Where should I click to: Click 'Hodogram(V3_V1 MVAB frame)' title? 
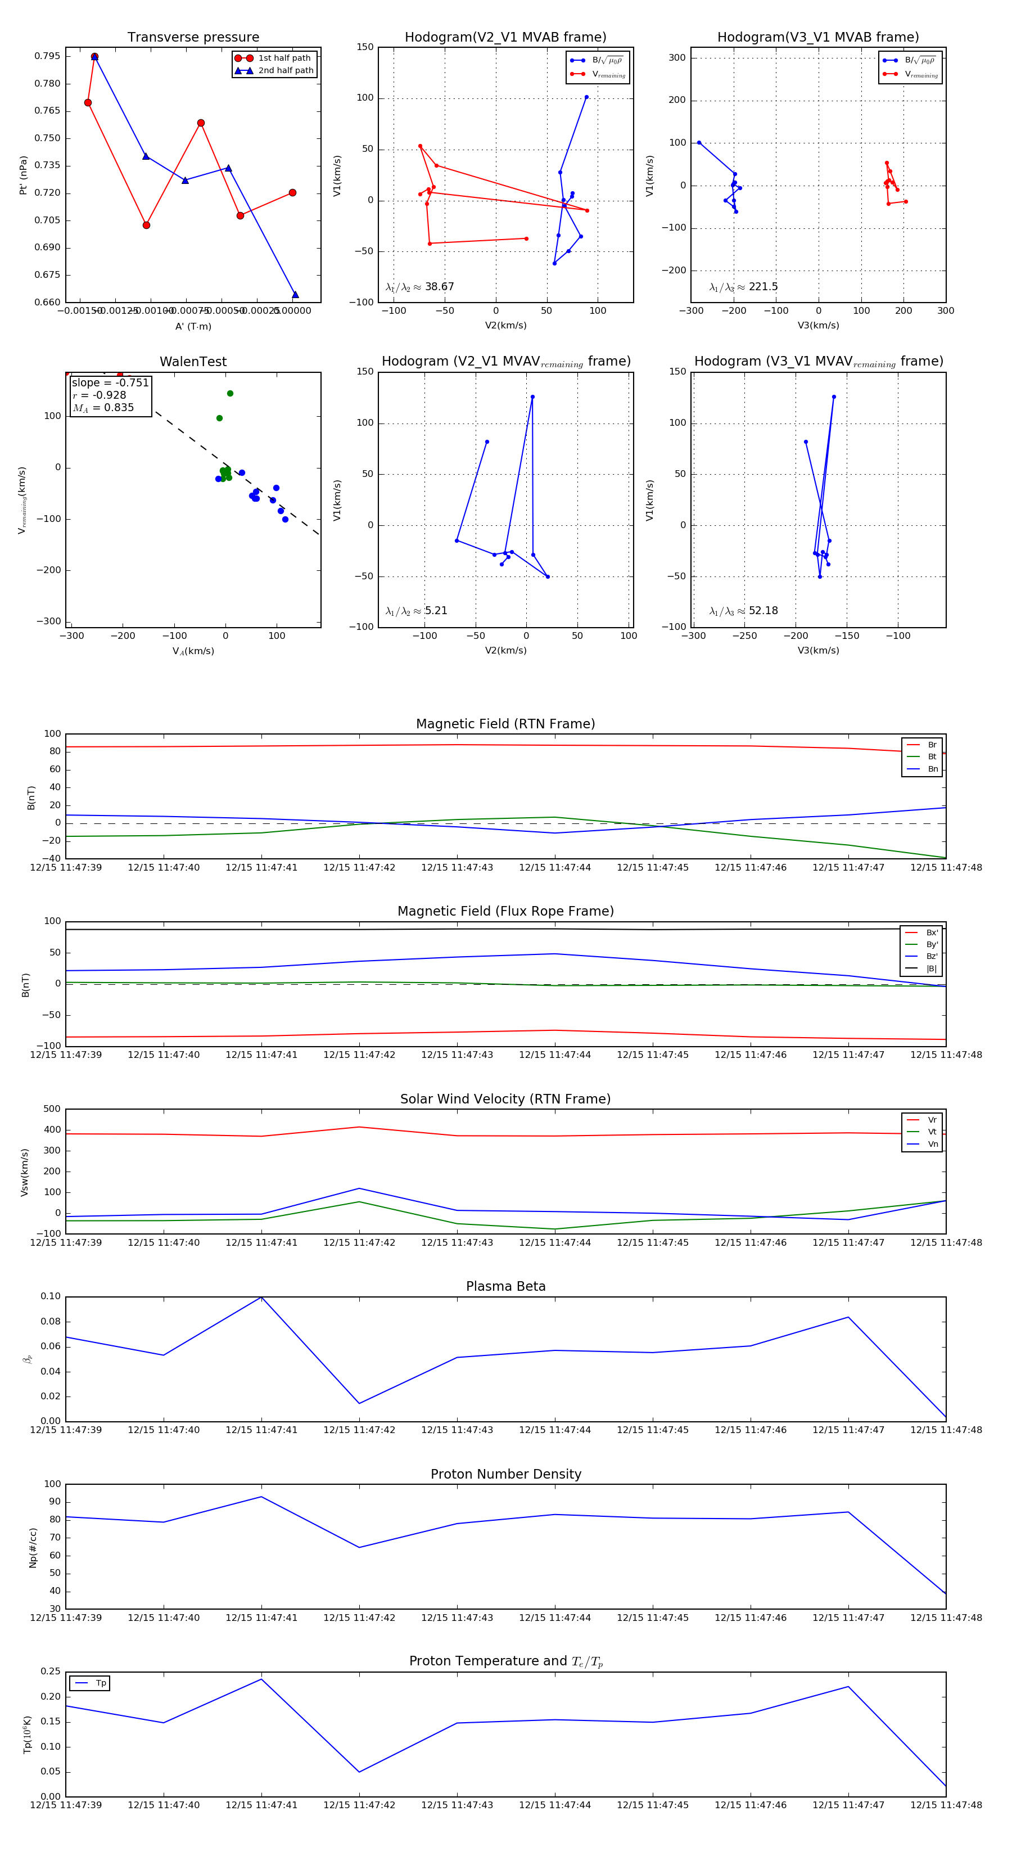(818, 38)
